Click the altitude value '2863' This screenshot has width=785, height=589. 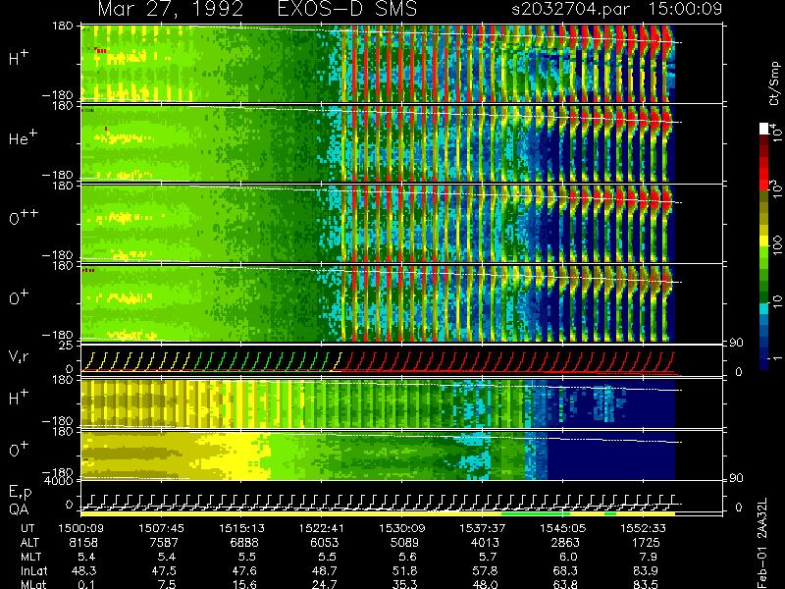point(565,543)
